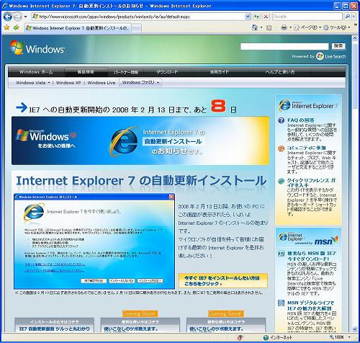This screenshot has width=360, height=343.
Task: Go back with the Back arrow button
Action: point(8,17)
